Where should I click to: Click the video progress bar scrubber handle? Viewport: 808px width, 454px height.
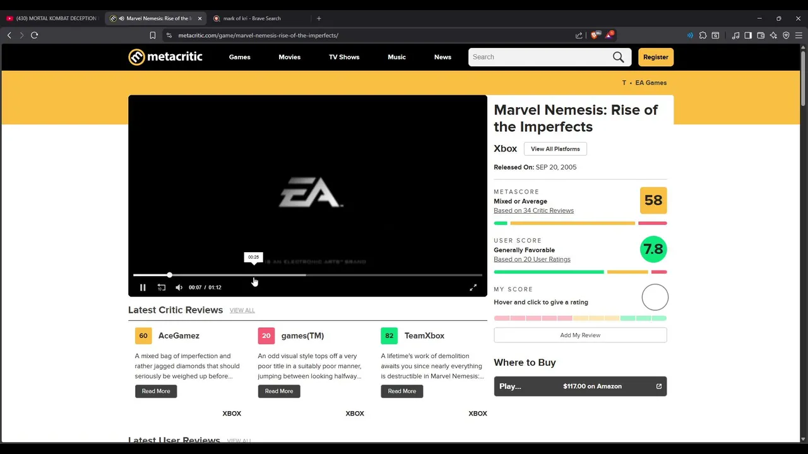click(x=169, y=275)
